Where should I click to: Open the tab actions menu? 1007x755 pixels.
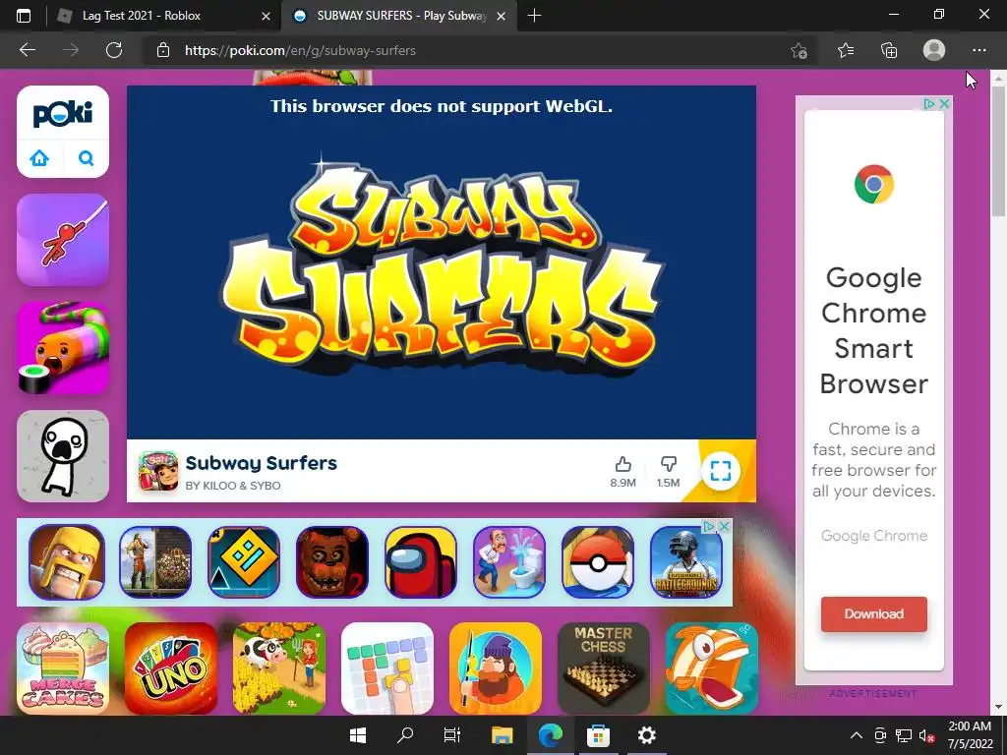click(x=24, y=16)
